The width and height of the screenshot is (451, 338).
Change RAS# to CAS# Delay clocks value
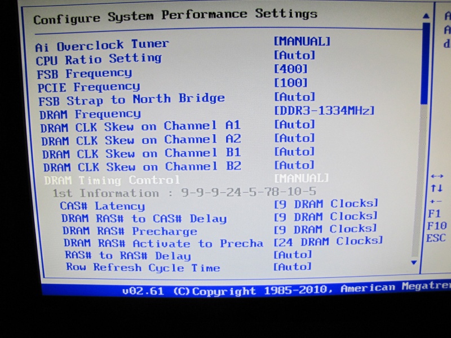tap(325, 216)
